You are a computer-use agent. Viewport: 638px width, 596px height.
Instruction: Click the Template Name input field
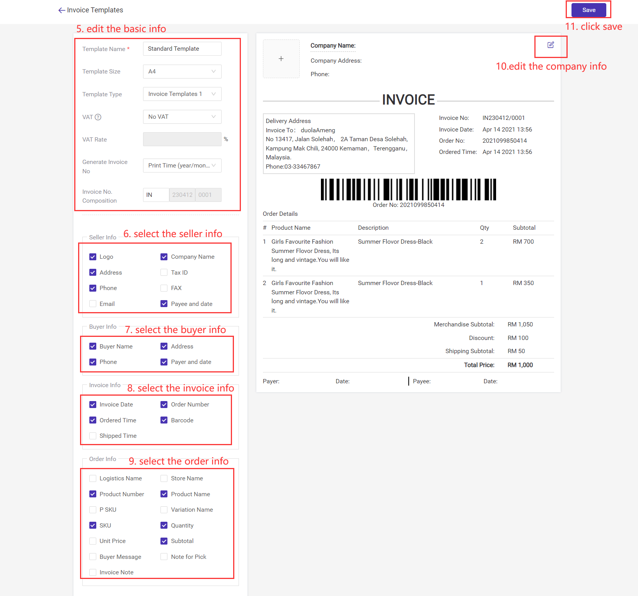(x=182, y=48)
